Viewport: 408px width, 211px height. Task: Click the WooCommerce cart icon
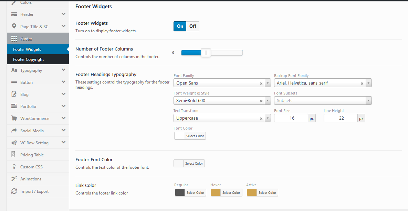14,118
